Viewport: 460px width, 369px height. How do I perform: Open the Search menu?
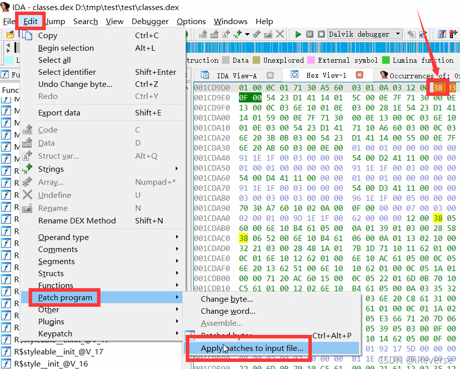tap(86, 22)
